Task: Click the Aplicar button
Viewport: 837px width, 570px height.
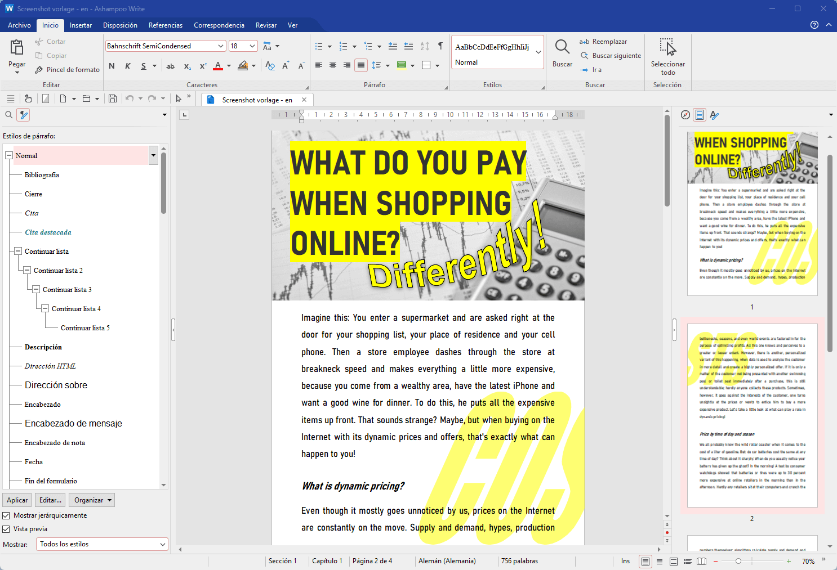Action: tap(17, 500)
